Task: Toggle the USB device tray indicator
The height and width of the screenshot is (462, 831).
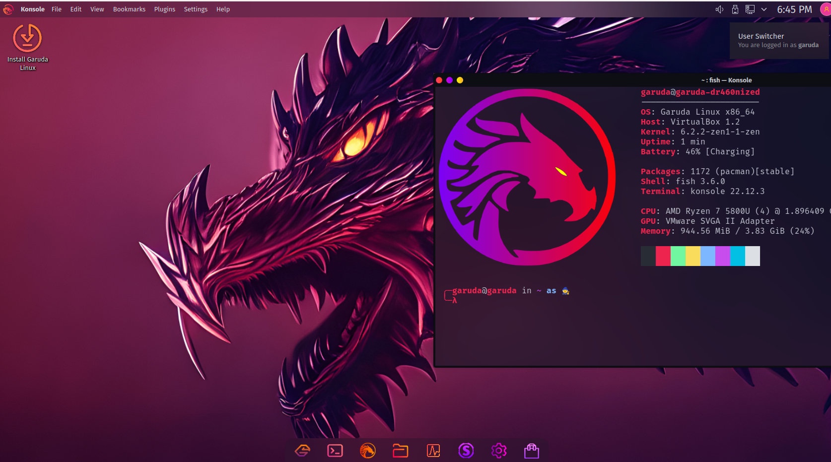Action: coord(734,9)
